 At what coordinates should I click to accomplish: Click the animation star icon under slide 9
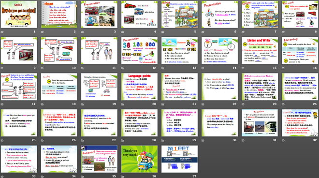click(x=2, y=68)
